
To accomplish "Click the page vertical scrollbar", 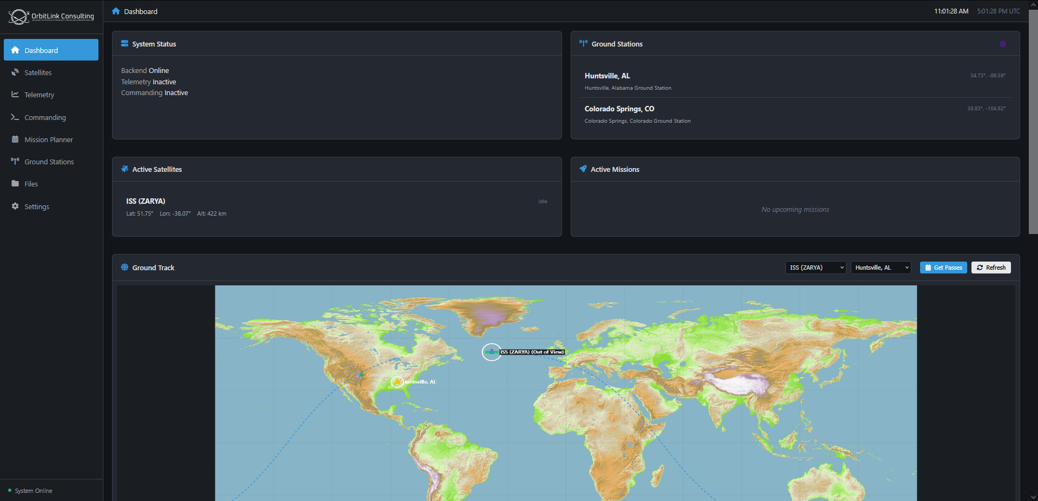I will pos(1033,122).
